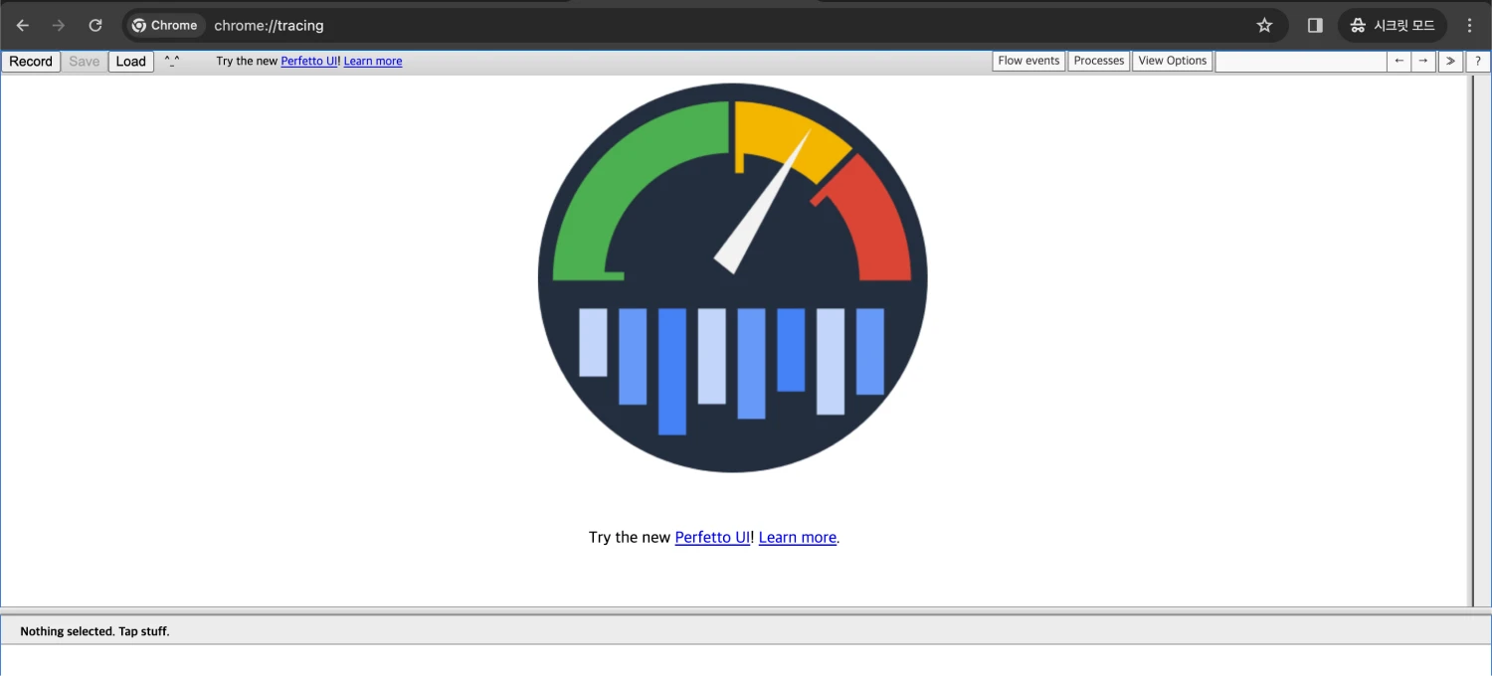Expand the Processes dropdown
1492x676 pixels.
point(1098,61)
